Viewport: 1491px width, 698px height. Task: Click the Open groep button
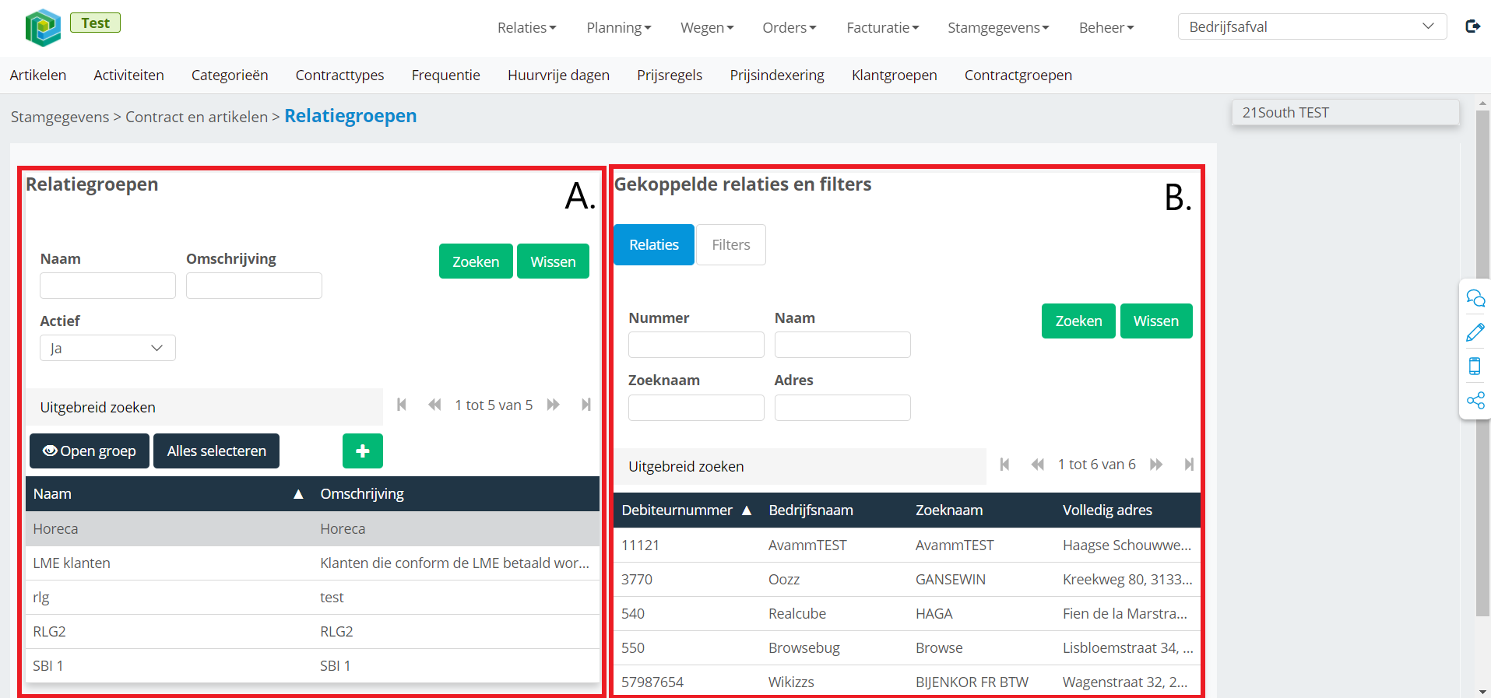tap(90, 451)
